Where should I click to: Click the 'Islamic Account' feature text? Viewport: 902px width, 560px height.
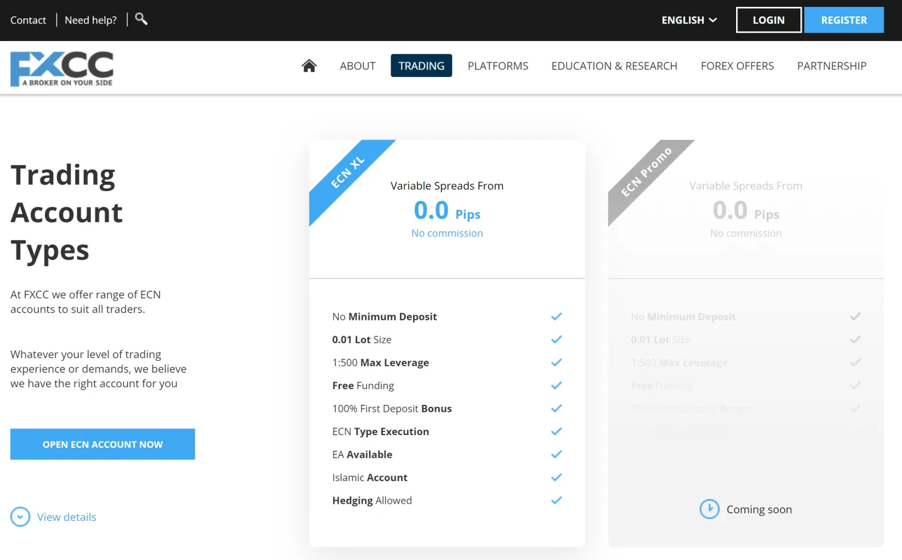[370, 477]
